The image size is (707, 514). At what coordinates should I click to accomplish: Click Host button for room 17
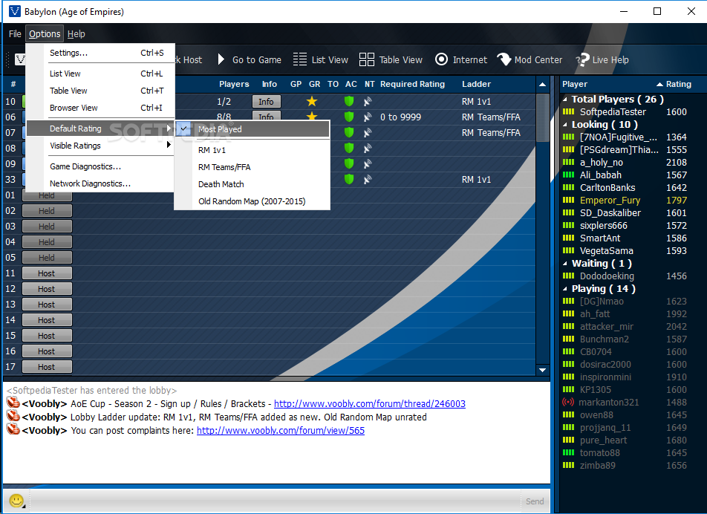47,367
